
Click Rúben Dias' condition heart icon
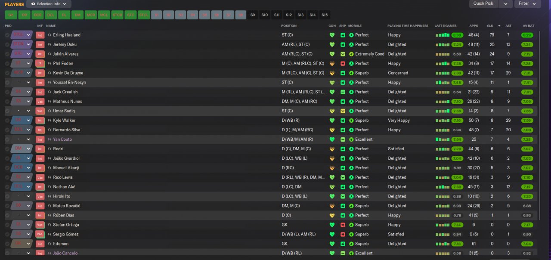click(x=332, y=215)
